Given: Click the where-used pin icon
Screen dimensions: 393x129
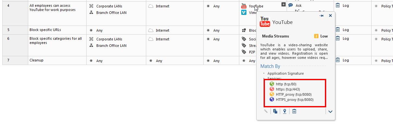Looking at the screenshot, I should tap(285, 111).
